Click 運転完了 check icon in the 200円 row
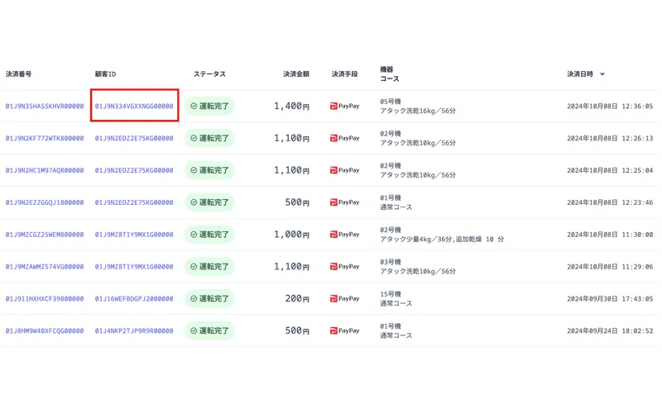Viewport: 662px width, 404px height. [x=194, y=299]
